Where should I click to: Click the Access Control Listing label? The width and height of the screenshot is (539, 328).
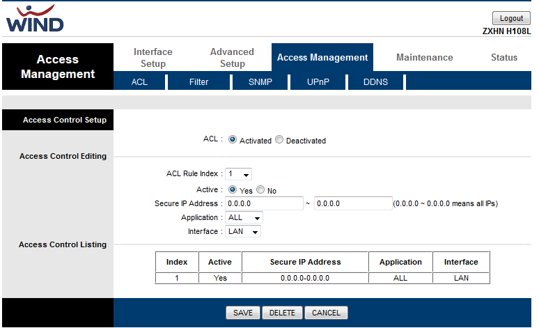coord(63,244)
